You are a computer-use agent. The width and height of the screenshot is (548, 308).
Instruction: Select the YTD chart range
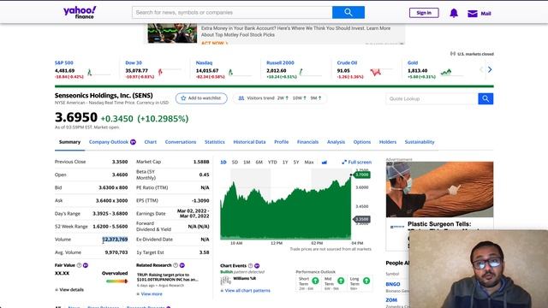tap(272, 163)
